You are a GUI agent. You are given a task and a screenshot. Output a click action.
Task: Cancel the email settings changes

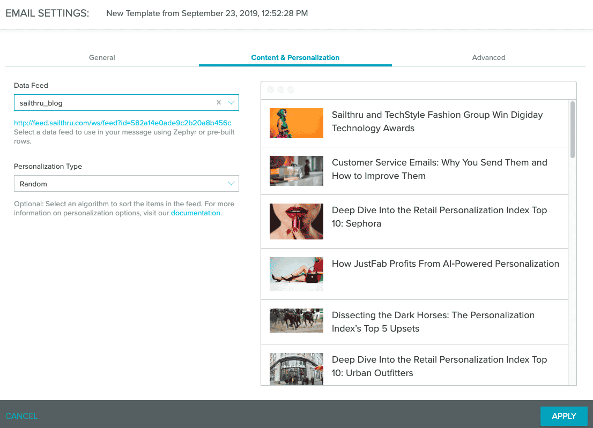pyautogui.click(x=21, y=416)
